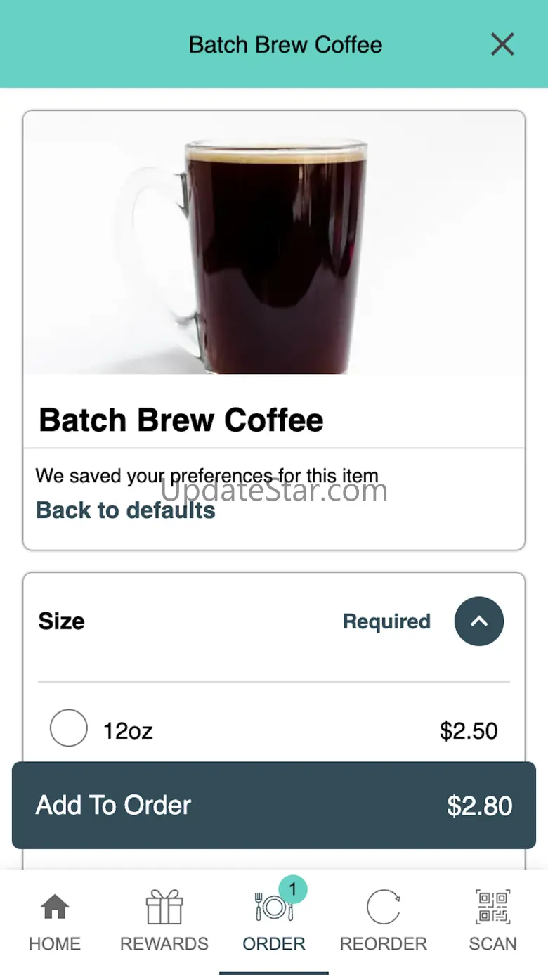Viewport: 548px width, 975px height.
Task: Collapse the Size section with the chevron
Action: point(479,621)
